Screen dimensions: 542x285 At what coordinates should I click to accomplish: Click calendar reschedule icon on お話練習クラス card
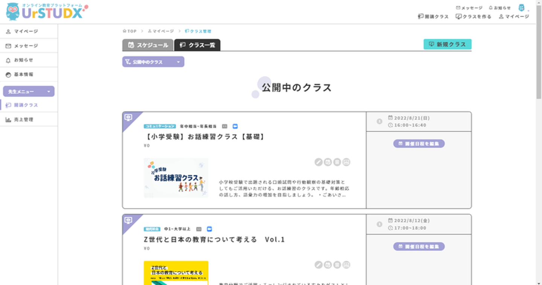[328, 162]
